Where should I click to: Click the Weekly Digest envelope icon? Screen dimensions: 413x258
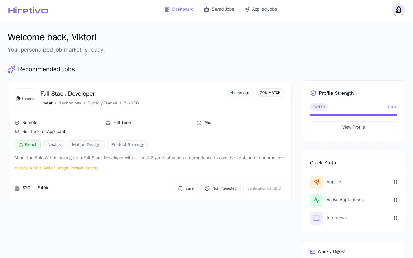coord(313,252)
